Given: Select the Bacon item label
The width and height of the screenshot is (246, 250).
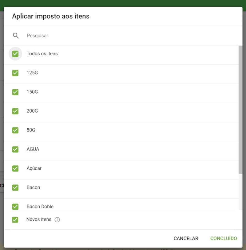Looking at the screenshot, I should (33, 187).
